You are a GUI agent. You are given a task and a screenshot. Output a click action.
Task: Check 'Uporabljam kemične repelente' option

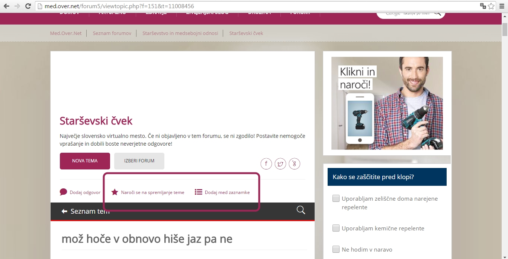coord(336,228)
